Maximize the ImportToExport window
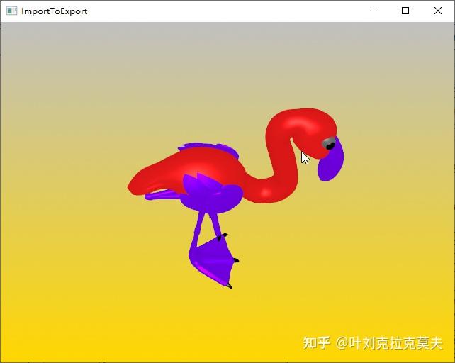Image resolution: width=455 pixels, height=363 pixels. pos(405,11)
